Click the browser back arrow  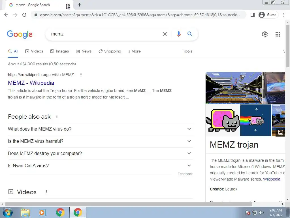coord(6,15)
